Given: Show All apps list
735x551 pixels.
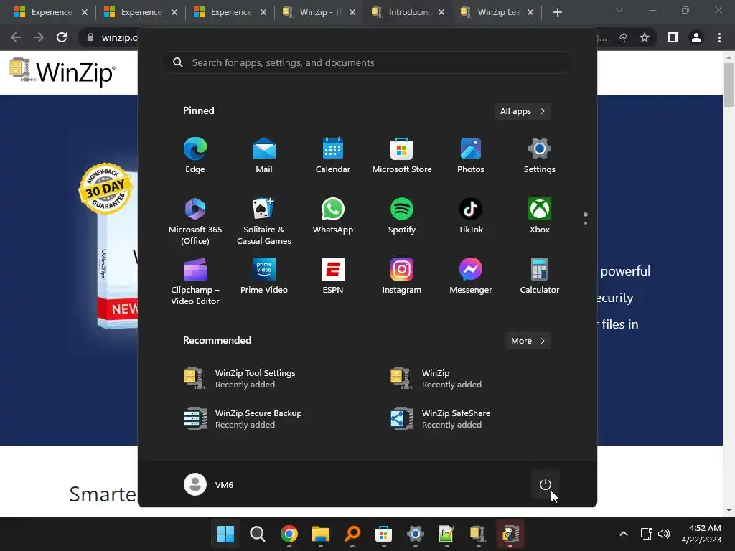Looking at the screenshot, I should click(x=523, y=111).
